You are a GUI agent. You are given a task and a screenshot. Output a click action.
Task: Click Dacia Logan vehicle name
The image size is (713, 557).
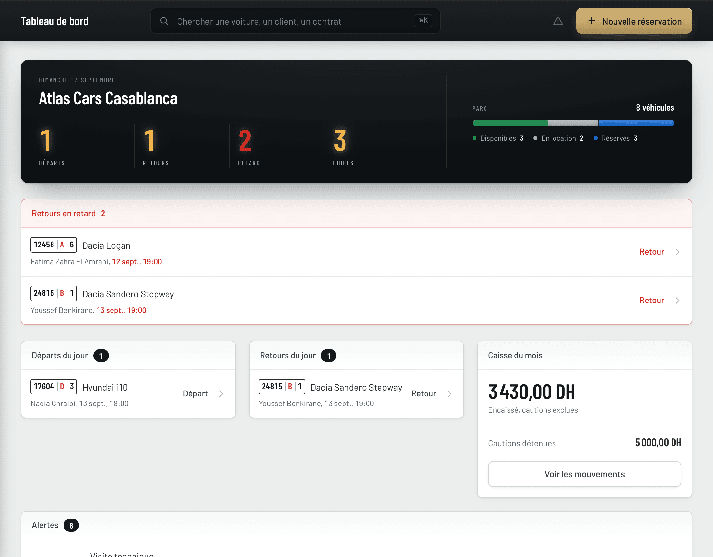click(x=106, y=246)
